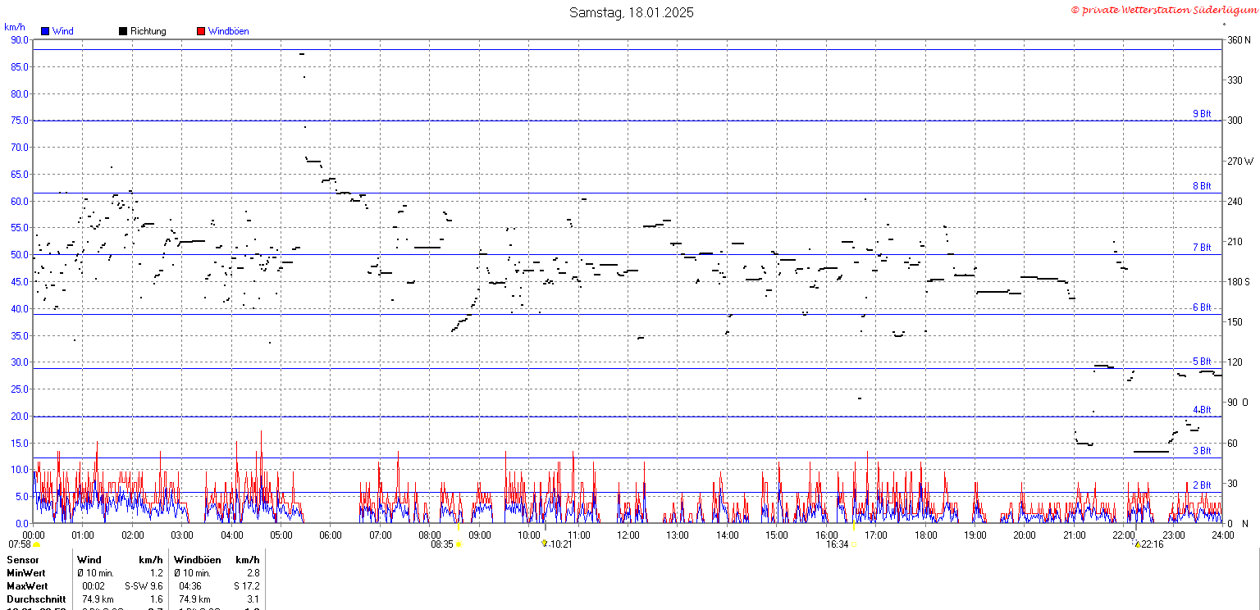Screen dimensions: 1260x610
Task: Click the 07:58 sunrise time label
Action: [x=20, y=544]
